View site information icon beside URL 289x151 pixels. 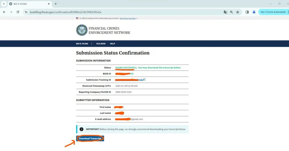click(x=26, y=12)
